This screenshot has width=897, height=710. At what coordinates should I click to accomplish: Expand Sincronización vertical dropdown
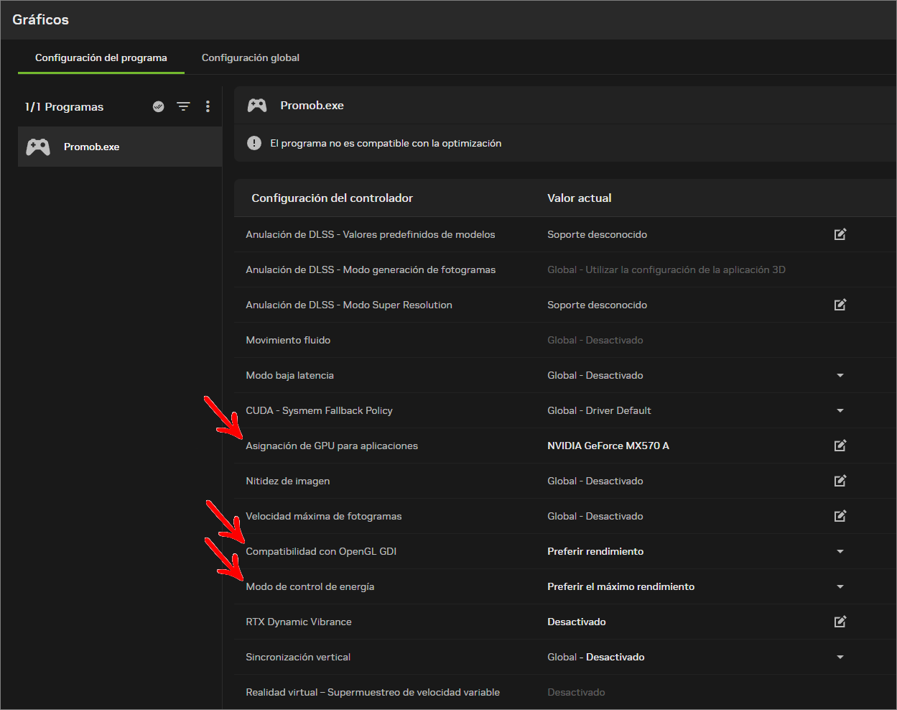click(840, 657)
